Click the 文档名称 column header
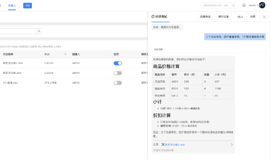The height and width of the screenshot is (160, 270). (x=8, y=54)
